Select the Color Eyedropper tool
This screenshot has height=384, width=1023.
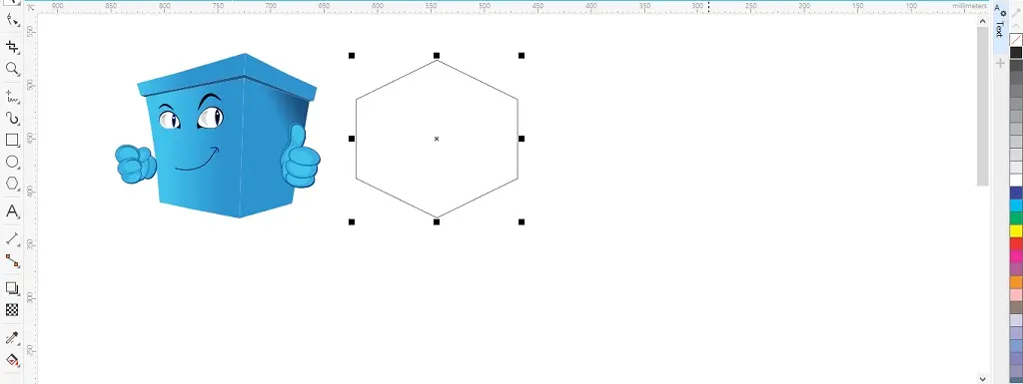tap(12, 338)
